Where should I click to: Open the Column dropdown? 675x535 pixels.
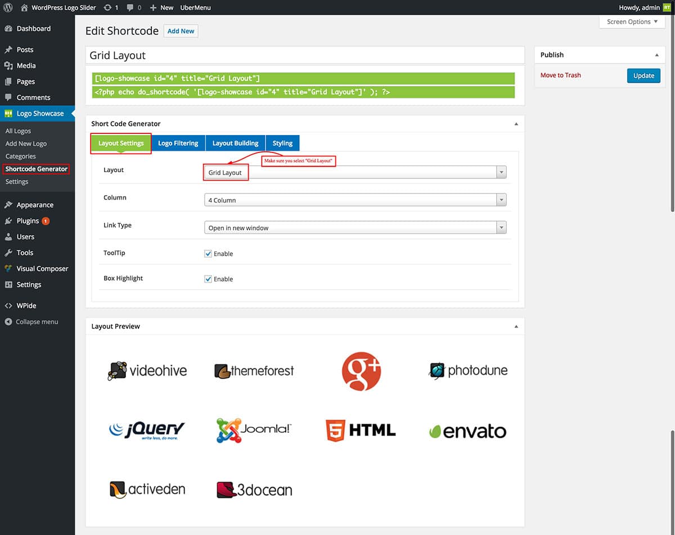pyautogui.click(x=355, y=200)
